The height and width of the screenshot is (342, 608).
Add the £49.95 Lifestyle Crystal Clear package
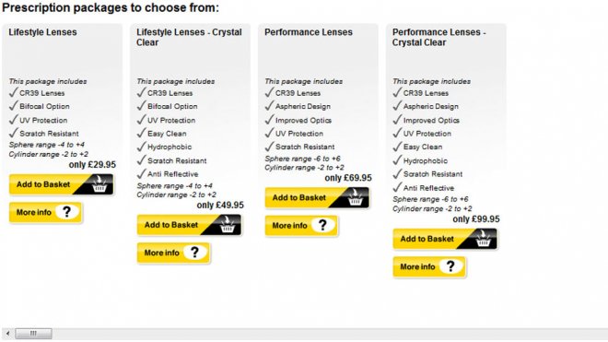[189, 225]
